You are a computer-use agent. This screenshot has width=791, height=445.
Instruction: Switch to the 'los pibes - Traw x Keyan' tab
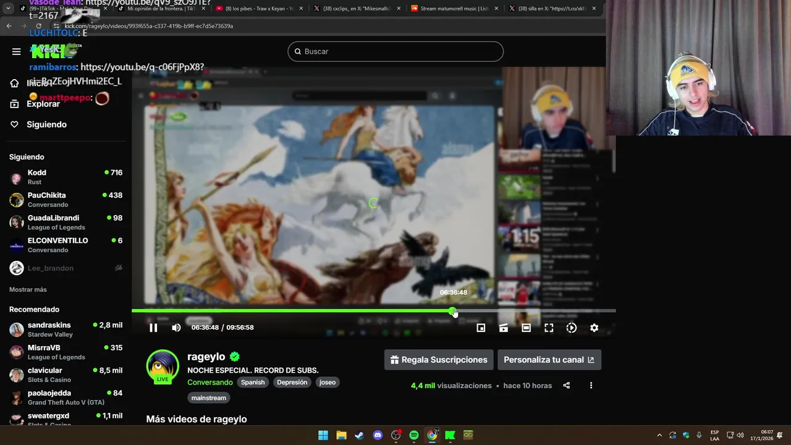click(x=260, y=9)
